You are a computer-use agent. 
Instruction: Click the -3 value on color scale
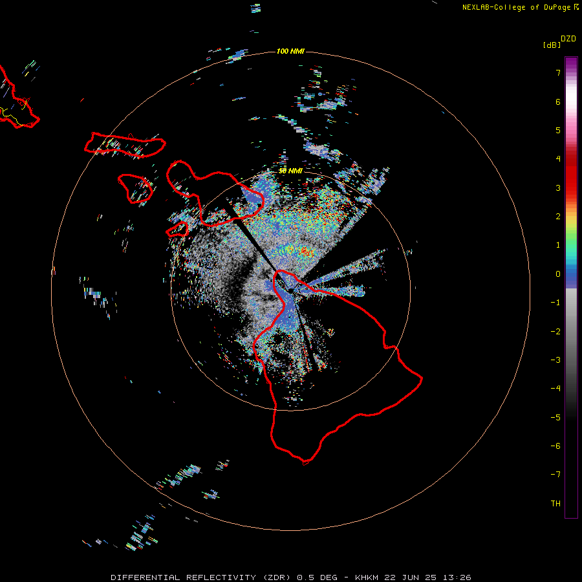pyautogui.click(x=555, y=360)
